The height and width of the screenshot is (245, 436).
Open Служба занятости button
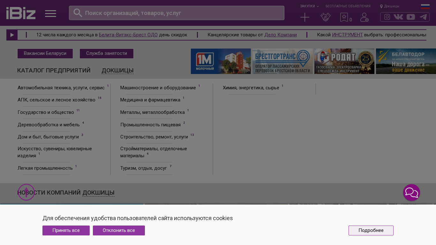107,54
